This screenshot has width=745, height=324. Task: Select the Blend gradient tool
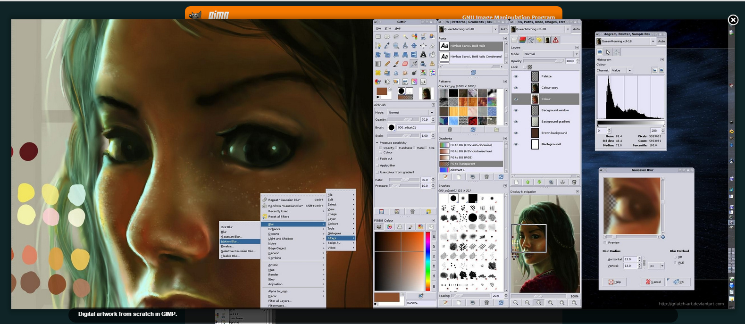[x=378, y=64]
